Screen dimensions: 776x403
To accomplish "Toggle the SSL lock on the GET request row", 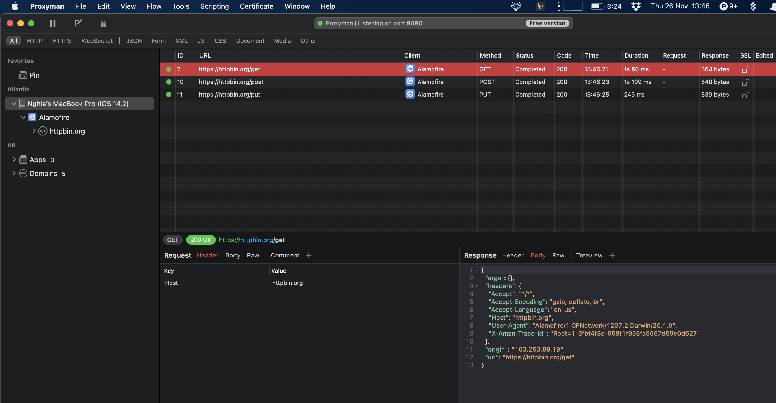I will 745,69.
